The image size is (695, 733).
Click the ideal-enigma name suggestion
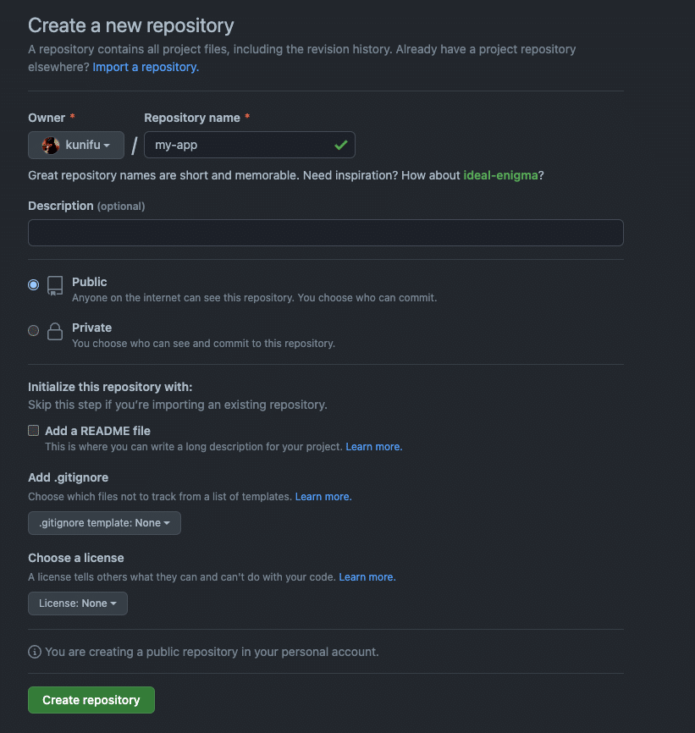[499, 175]
